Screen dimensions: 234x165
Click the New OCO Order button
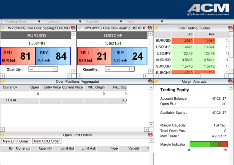point(47,141)
